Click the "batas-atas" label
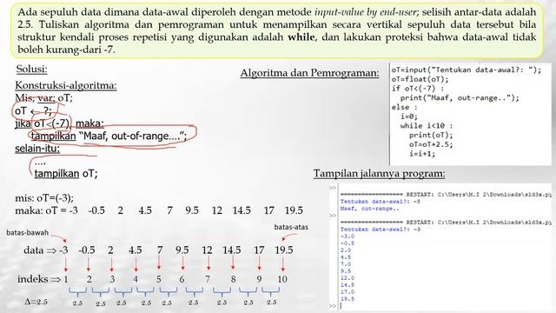This screenshot has width=556, height=313. point(291,227)
